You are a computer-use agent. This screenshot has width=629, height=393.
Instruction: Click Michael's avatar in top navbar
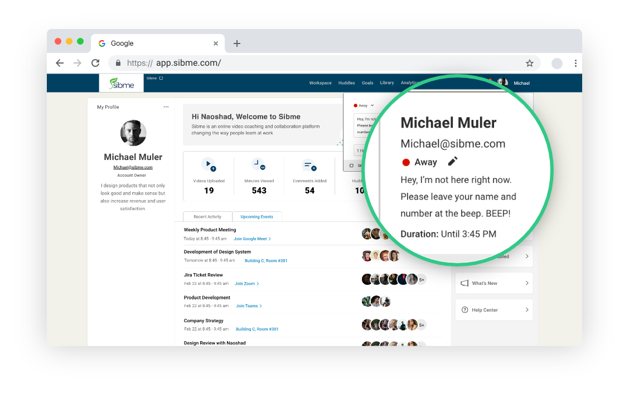tap(502, 83)
